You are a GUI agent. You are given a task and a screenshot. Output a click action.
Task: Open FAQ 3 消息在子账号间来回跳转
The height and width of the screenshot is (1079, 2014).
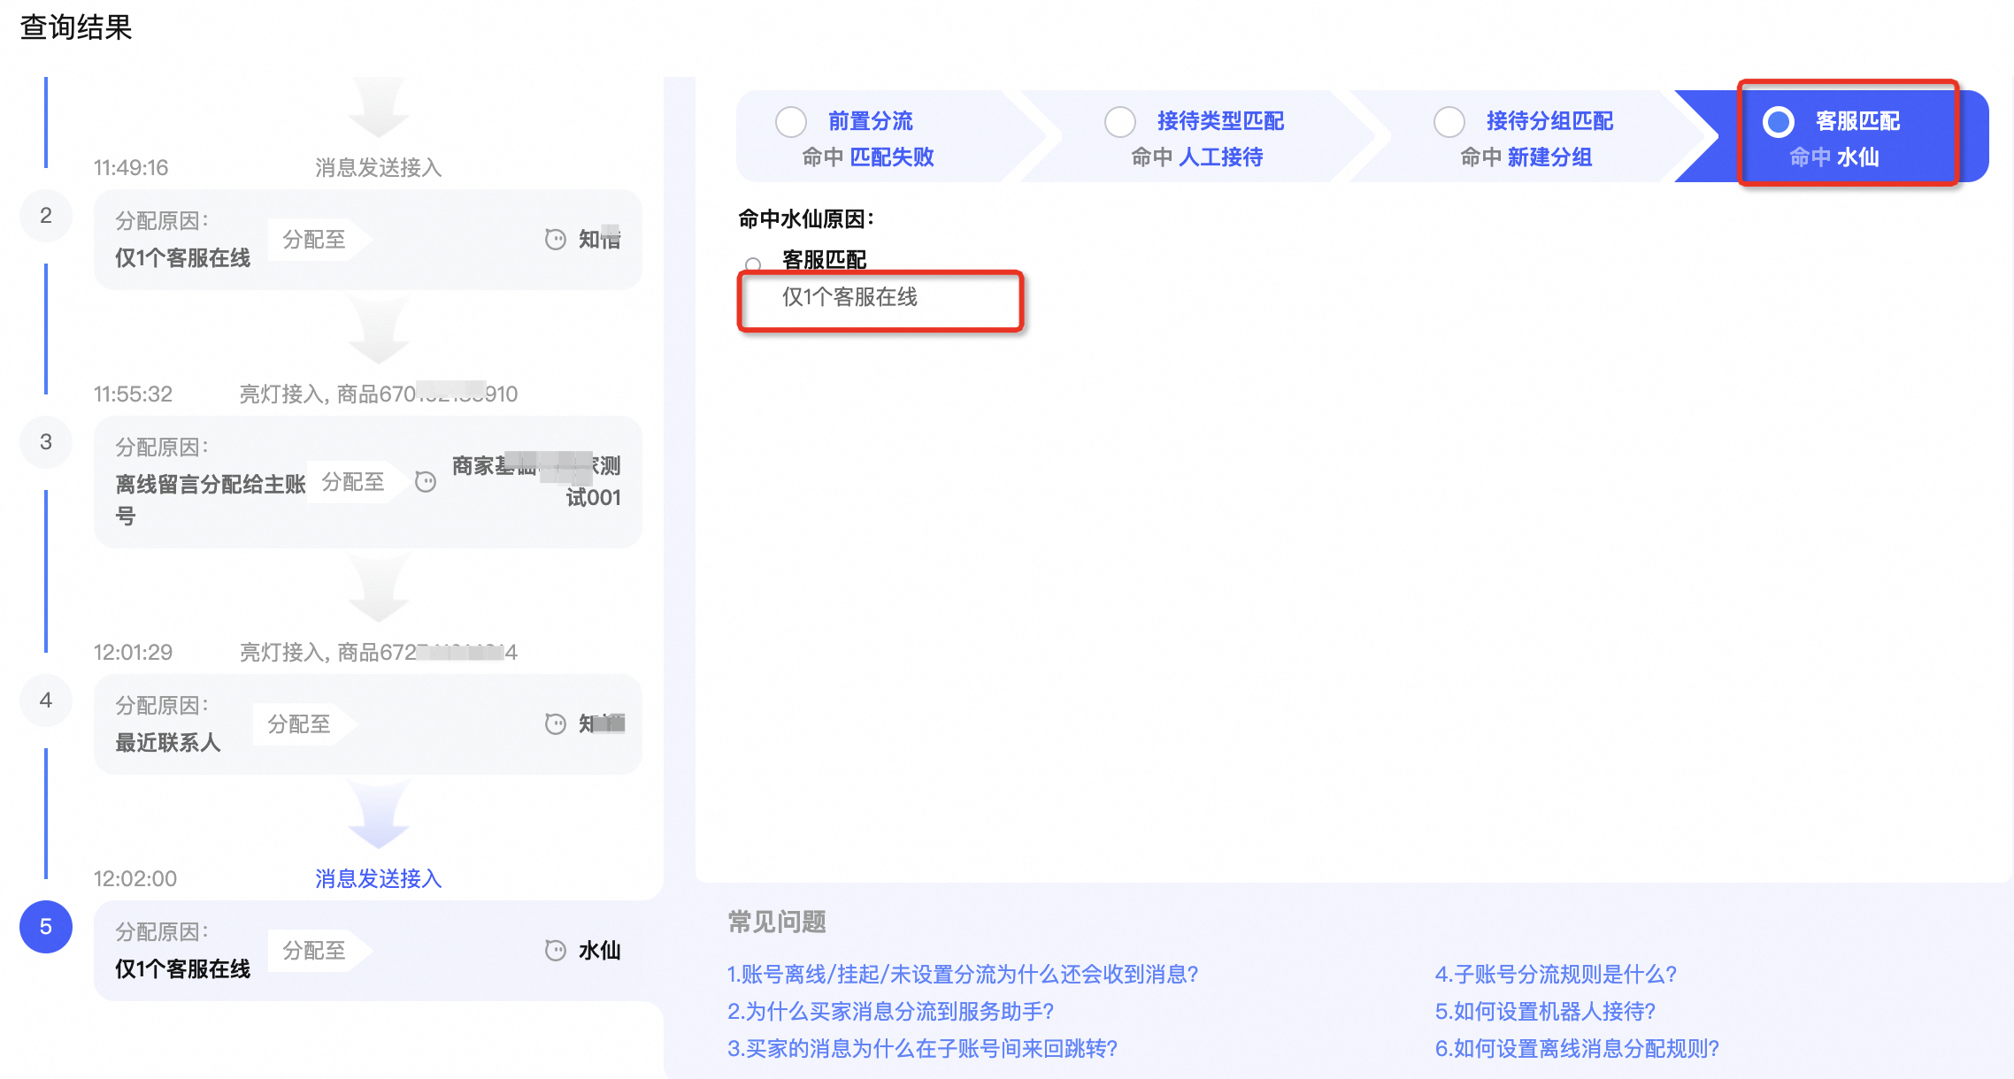[x=922, y=1048]
